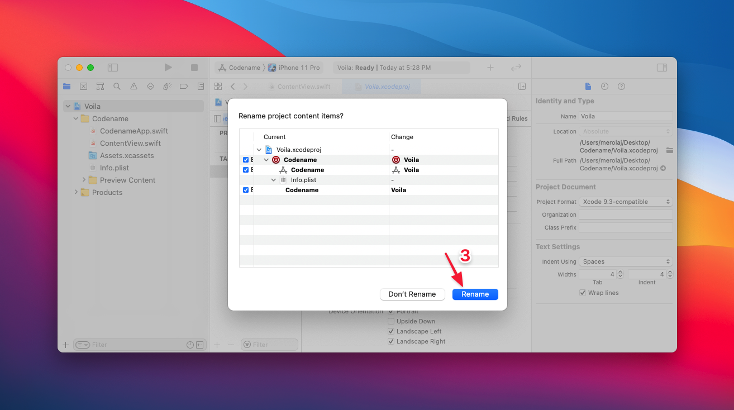The image size is (734, 410).
Task: Uncheck the Codename target rename checkbox
Action: pyautogui.click(x=246, y=160)
